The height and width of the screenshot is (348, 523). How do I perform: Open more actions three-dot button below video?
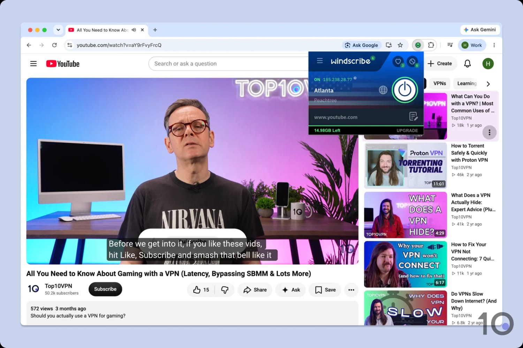click(x=351, y=290)
